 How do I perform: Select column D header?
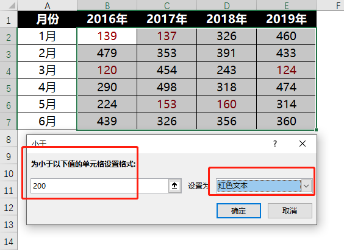[x=227, y=5]
